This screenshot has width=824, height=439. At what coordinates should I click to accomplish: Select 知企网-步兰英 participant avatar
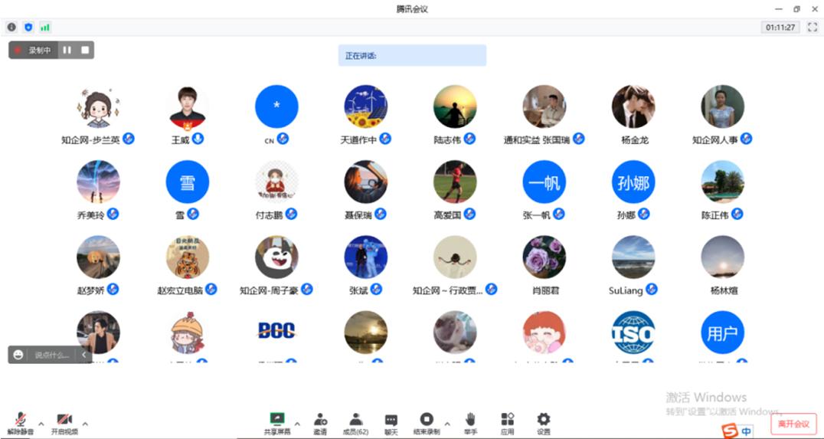pos(98,106)
